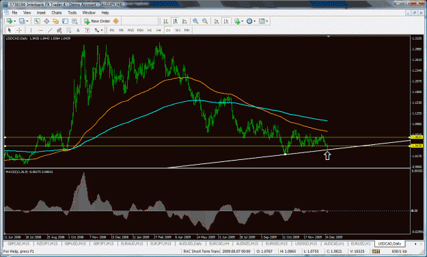Open the File menu
Screen dimensions: 427x257
[x=14, y=12]
